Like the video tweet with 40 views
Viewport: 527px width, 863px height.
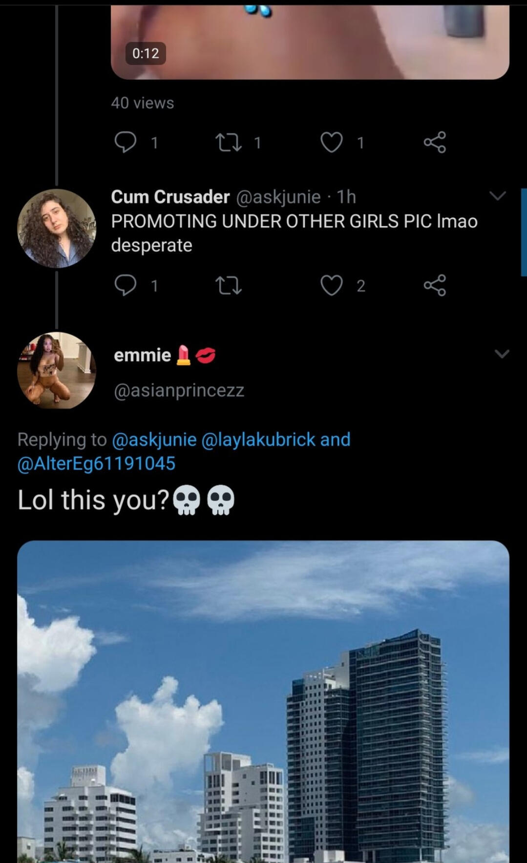coord(332,142)
